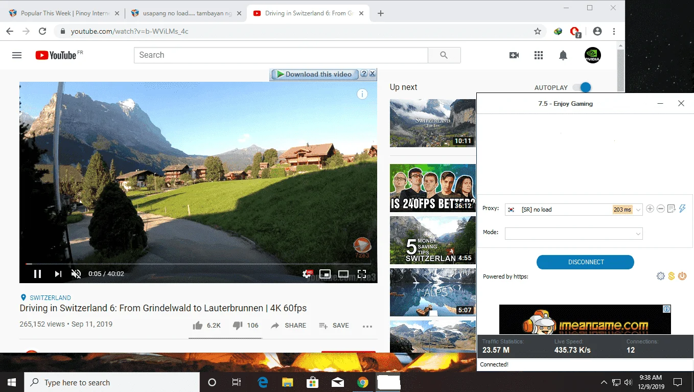Screen dimensions: 694x392
Task: Go back in Chrome
Action: tap(10, 31)
